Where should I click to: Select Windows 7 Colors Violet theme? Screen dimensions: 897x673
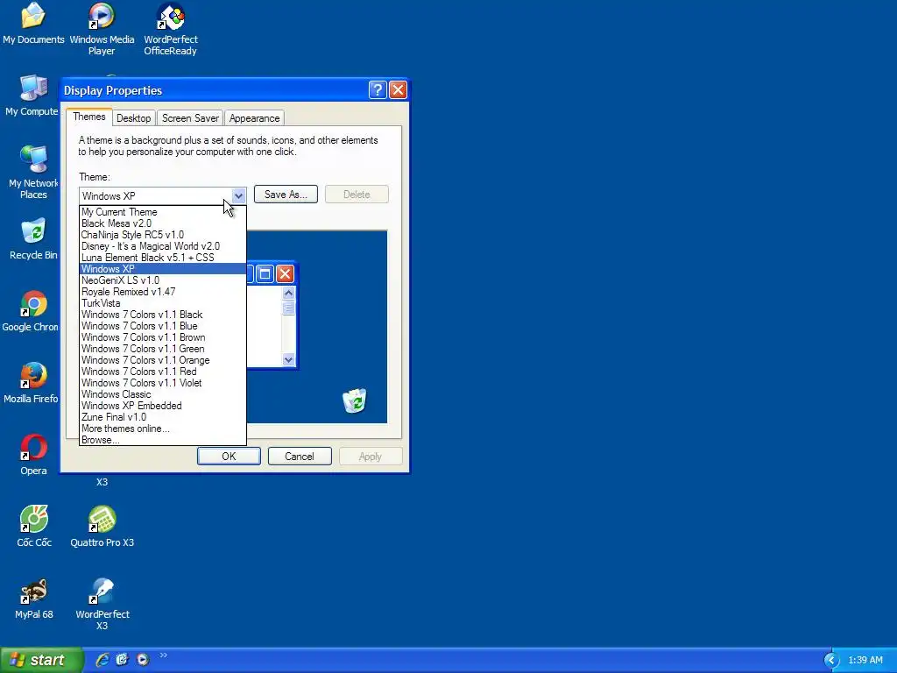point(162,383)
